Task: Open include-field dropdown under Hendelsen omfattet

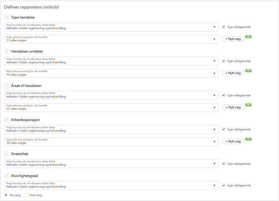Action: (111, 61)
